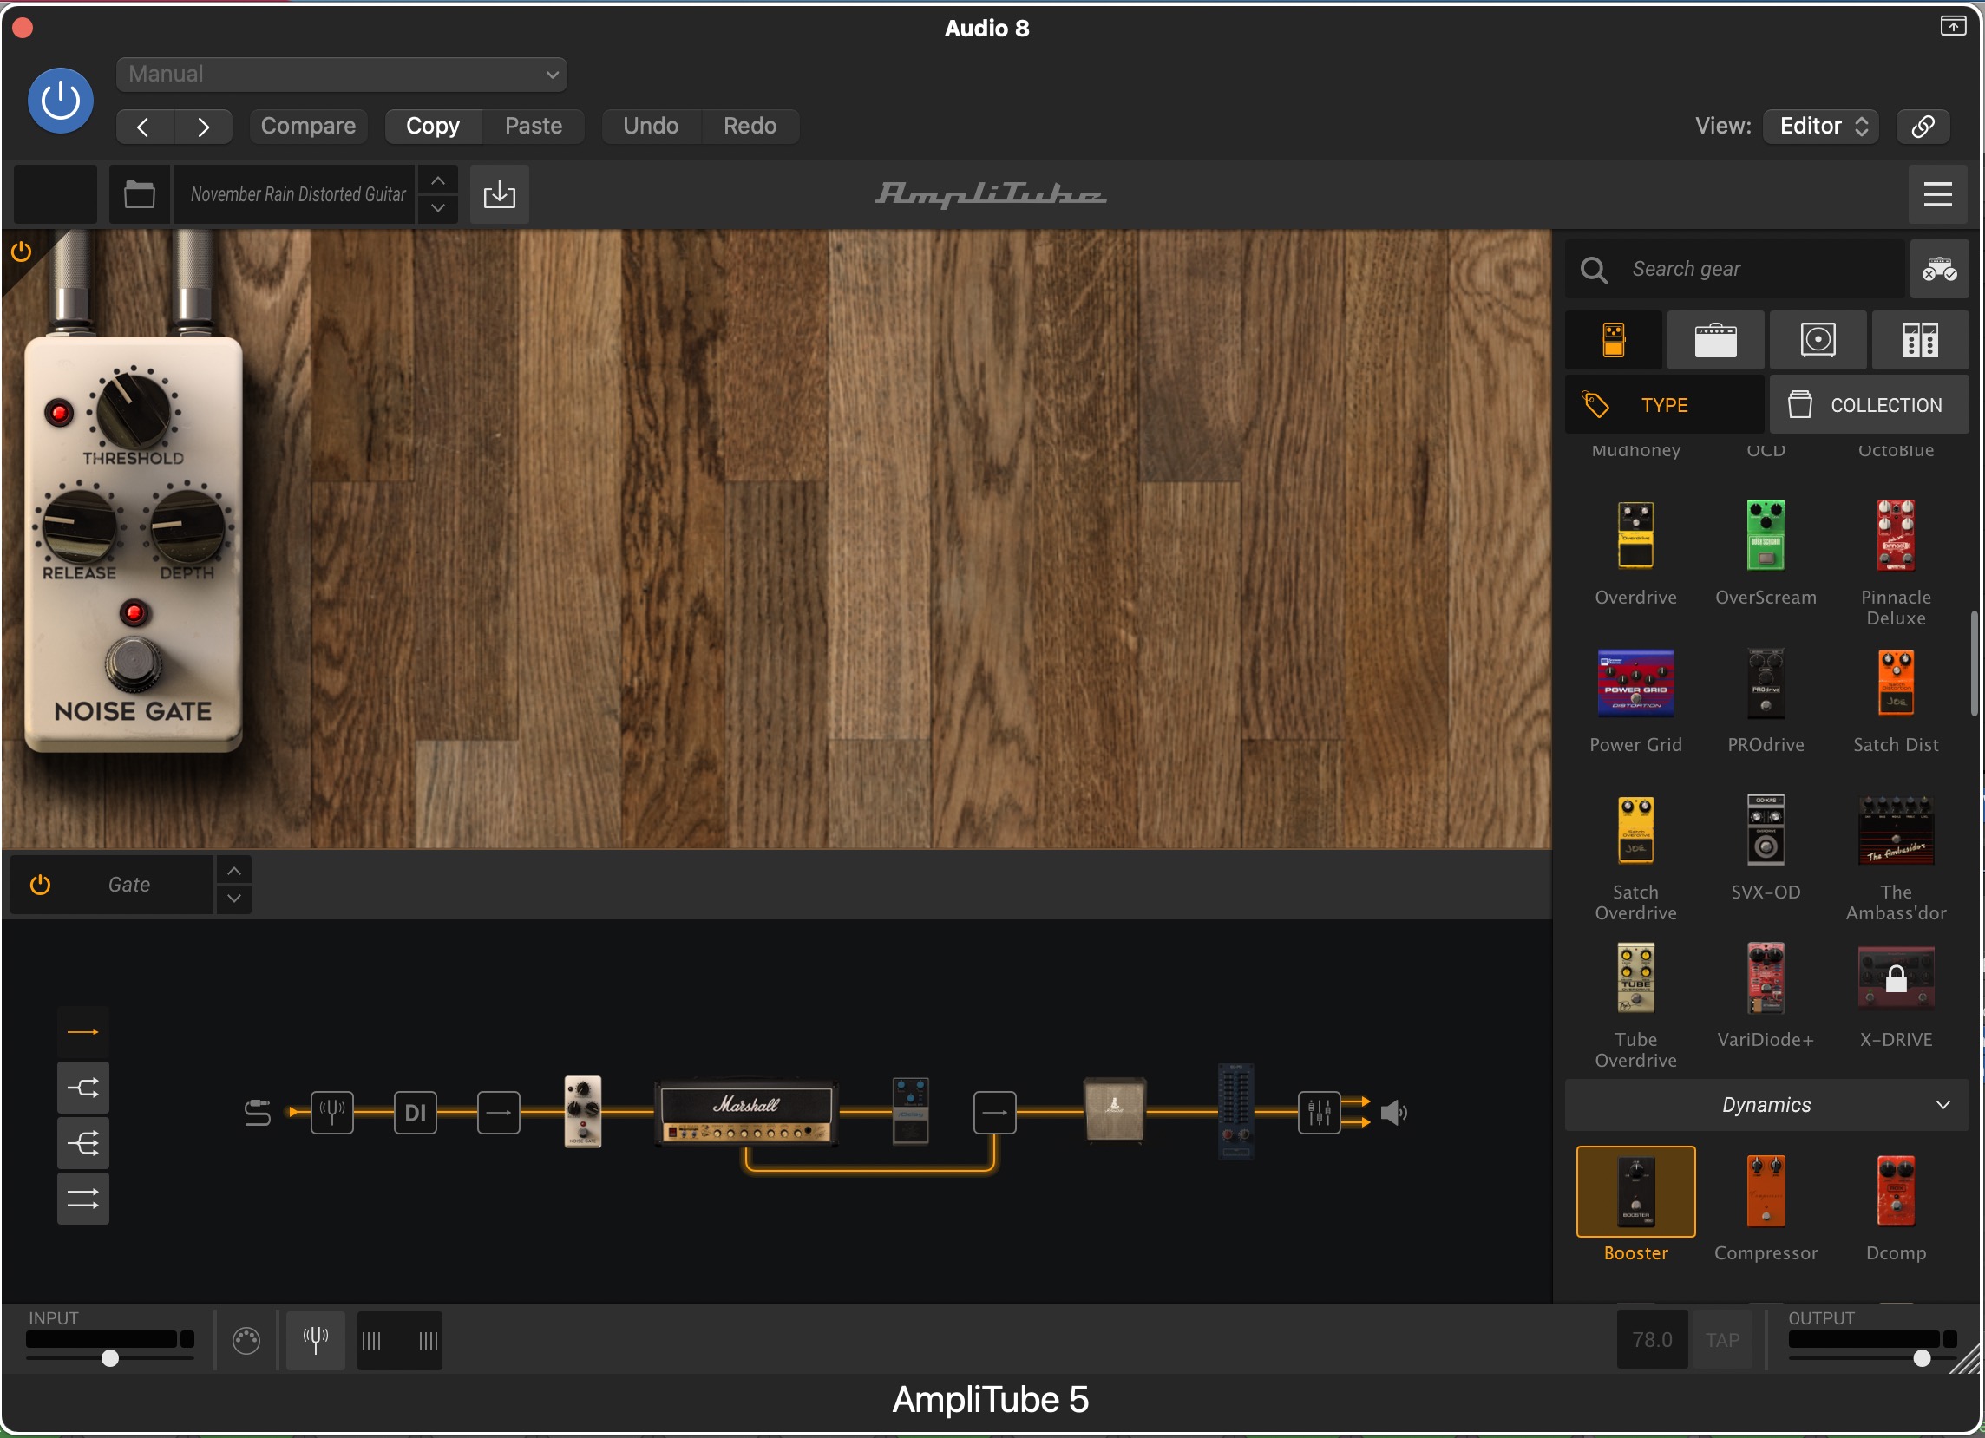Toggle the Gate power icon
Viewport: 1985px width, 1438px height.
(40, 886)
